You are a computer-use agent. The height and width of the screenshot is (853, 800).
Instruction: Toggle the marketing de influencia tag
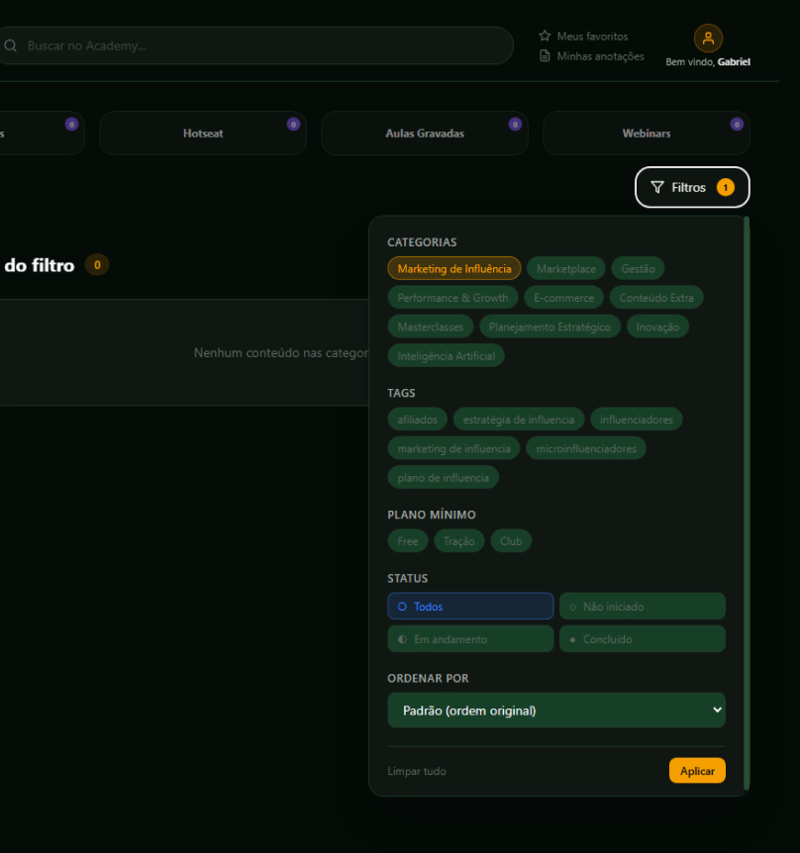[453, 449]
